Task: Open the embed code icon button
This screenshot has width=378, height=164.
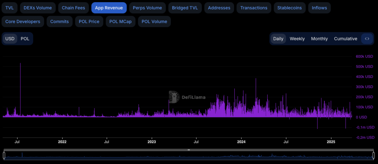Action: tap(367, 39)
